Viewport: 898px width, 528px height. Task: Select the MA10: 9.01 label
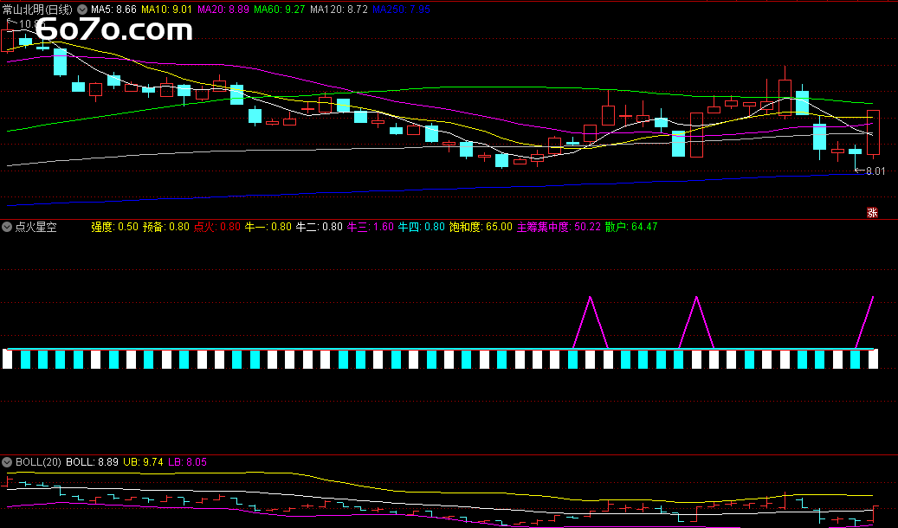tap(166, 10)
